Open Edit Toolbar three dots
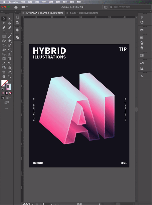 click(x=7, y=108)
